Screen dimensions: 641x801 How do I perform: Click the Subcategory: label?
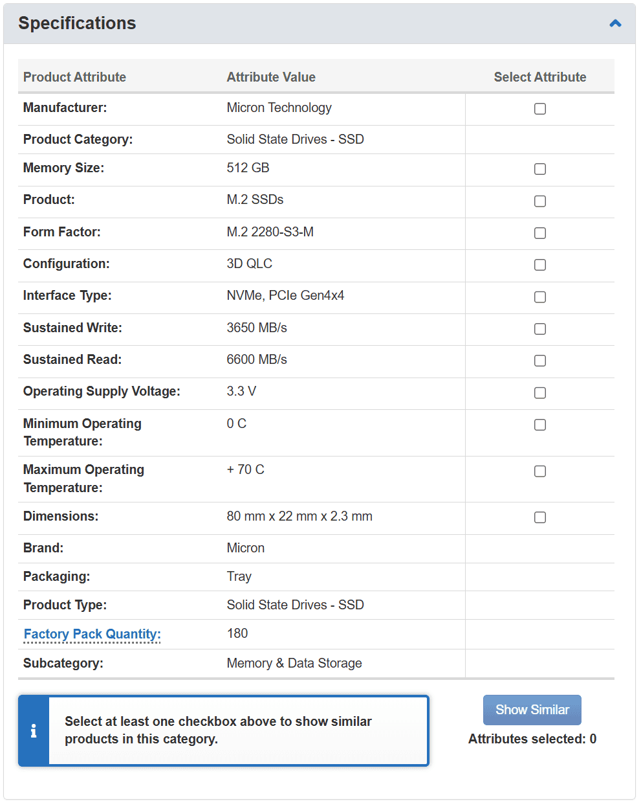point(63,663)
